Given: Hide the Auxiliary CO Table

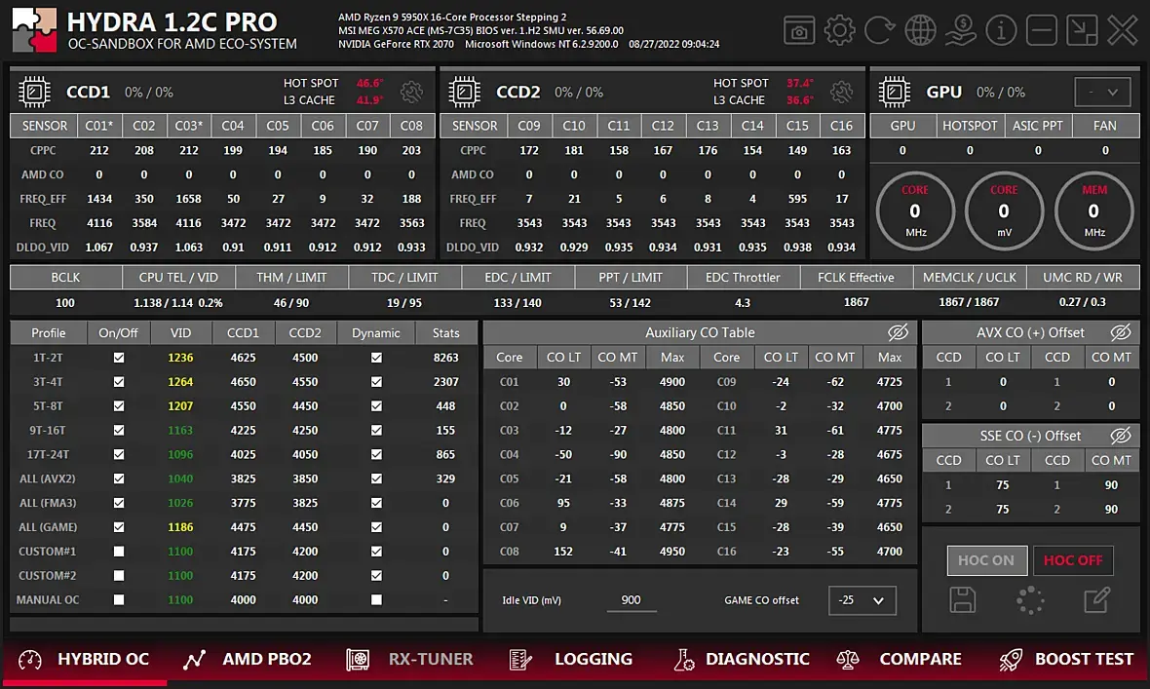Looking at the screenshot, I should (x=898, y=332).
